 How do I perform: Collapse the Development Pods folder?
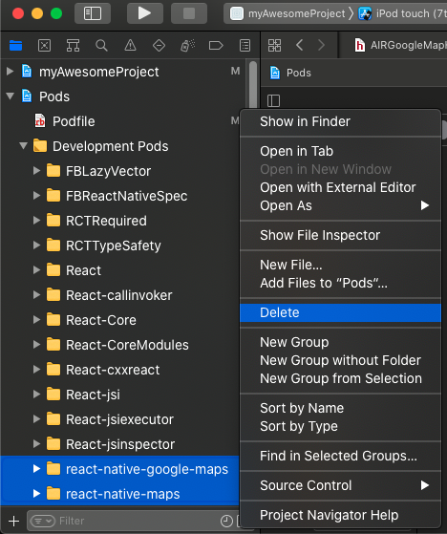point(23,146)
